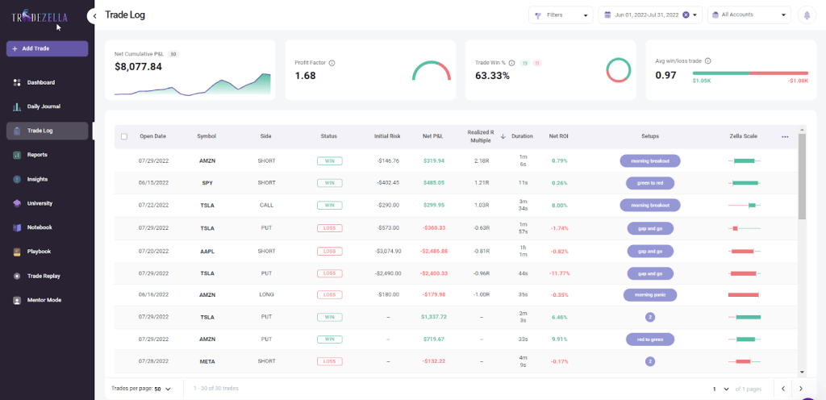This screenshot has width=826, height=400.
Task: Click the trade table vertical scrollbar
Action: pos(801,177)
